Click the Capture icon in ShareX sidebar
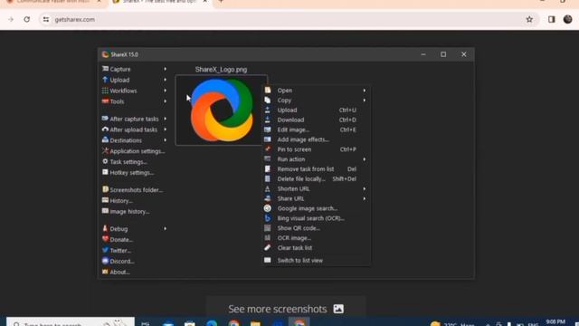Viewport: 579px width, 326px height. click(x=105, y=69)
